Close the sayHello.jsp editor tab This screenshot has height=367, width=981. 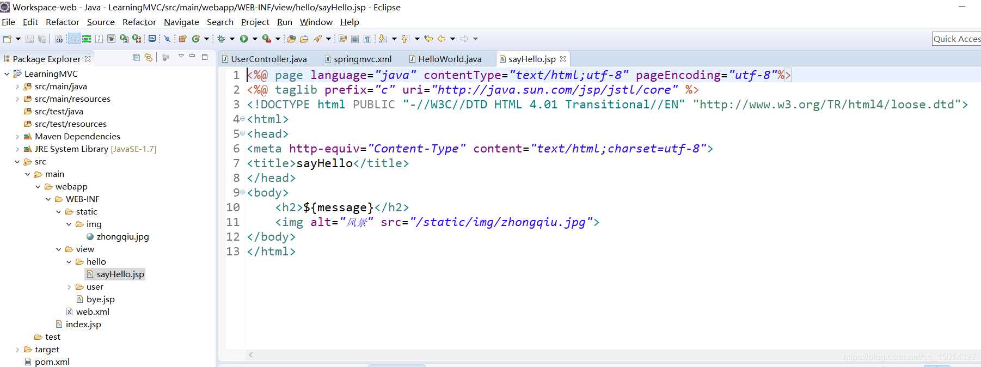[563, 59]
